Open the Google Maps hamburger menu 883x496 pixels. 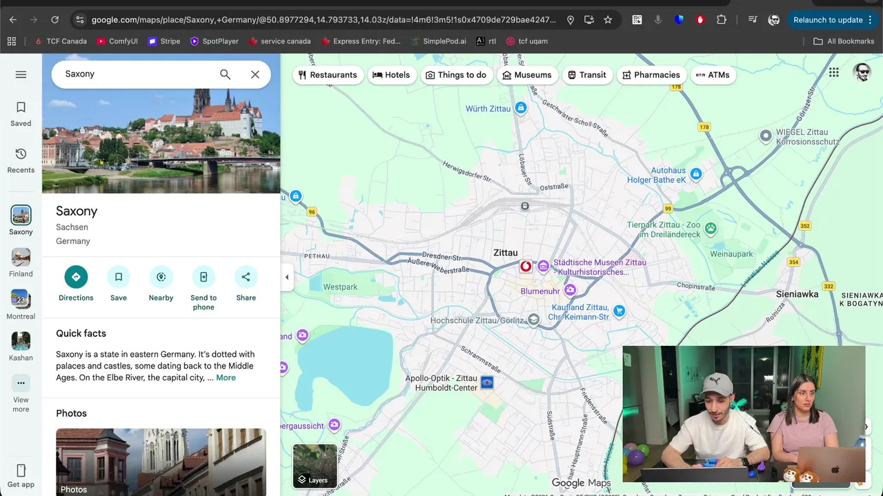tap(21, 74)
